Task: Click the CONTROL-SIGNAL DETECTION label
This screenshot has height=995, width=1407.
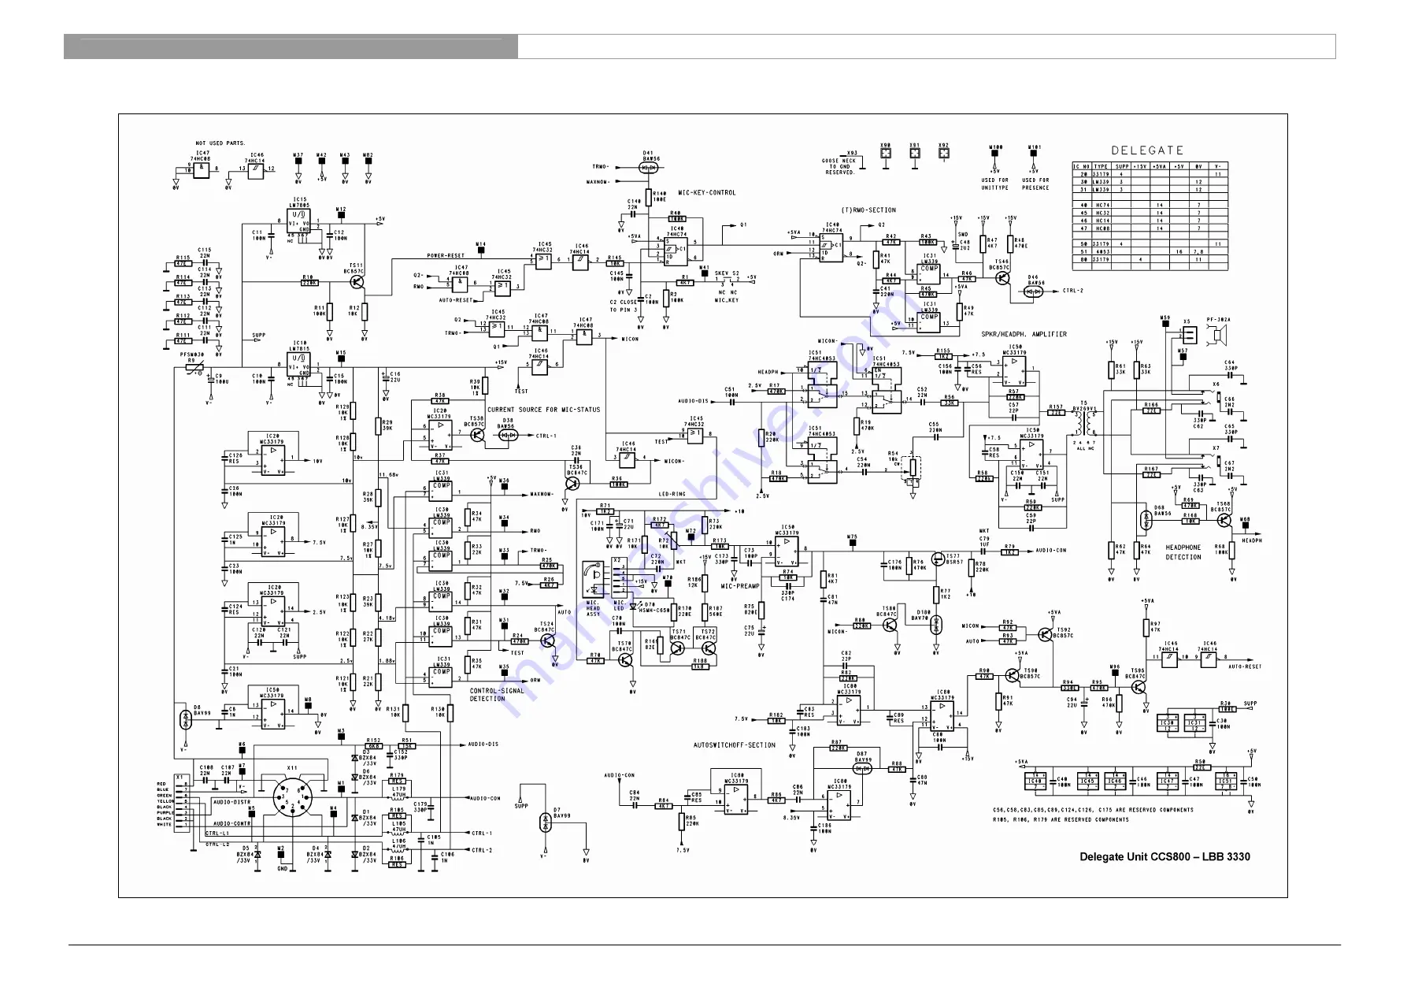Action: (x=497, y=695)
